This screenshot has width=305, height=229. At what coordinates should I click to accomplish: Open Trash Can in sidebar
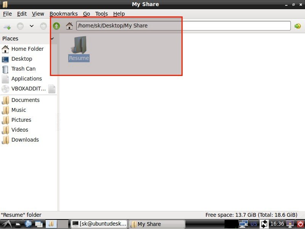[x=29, y=69]
